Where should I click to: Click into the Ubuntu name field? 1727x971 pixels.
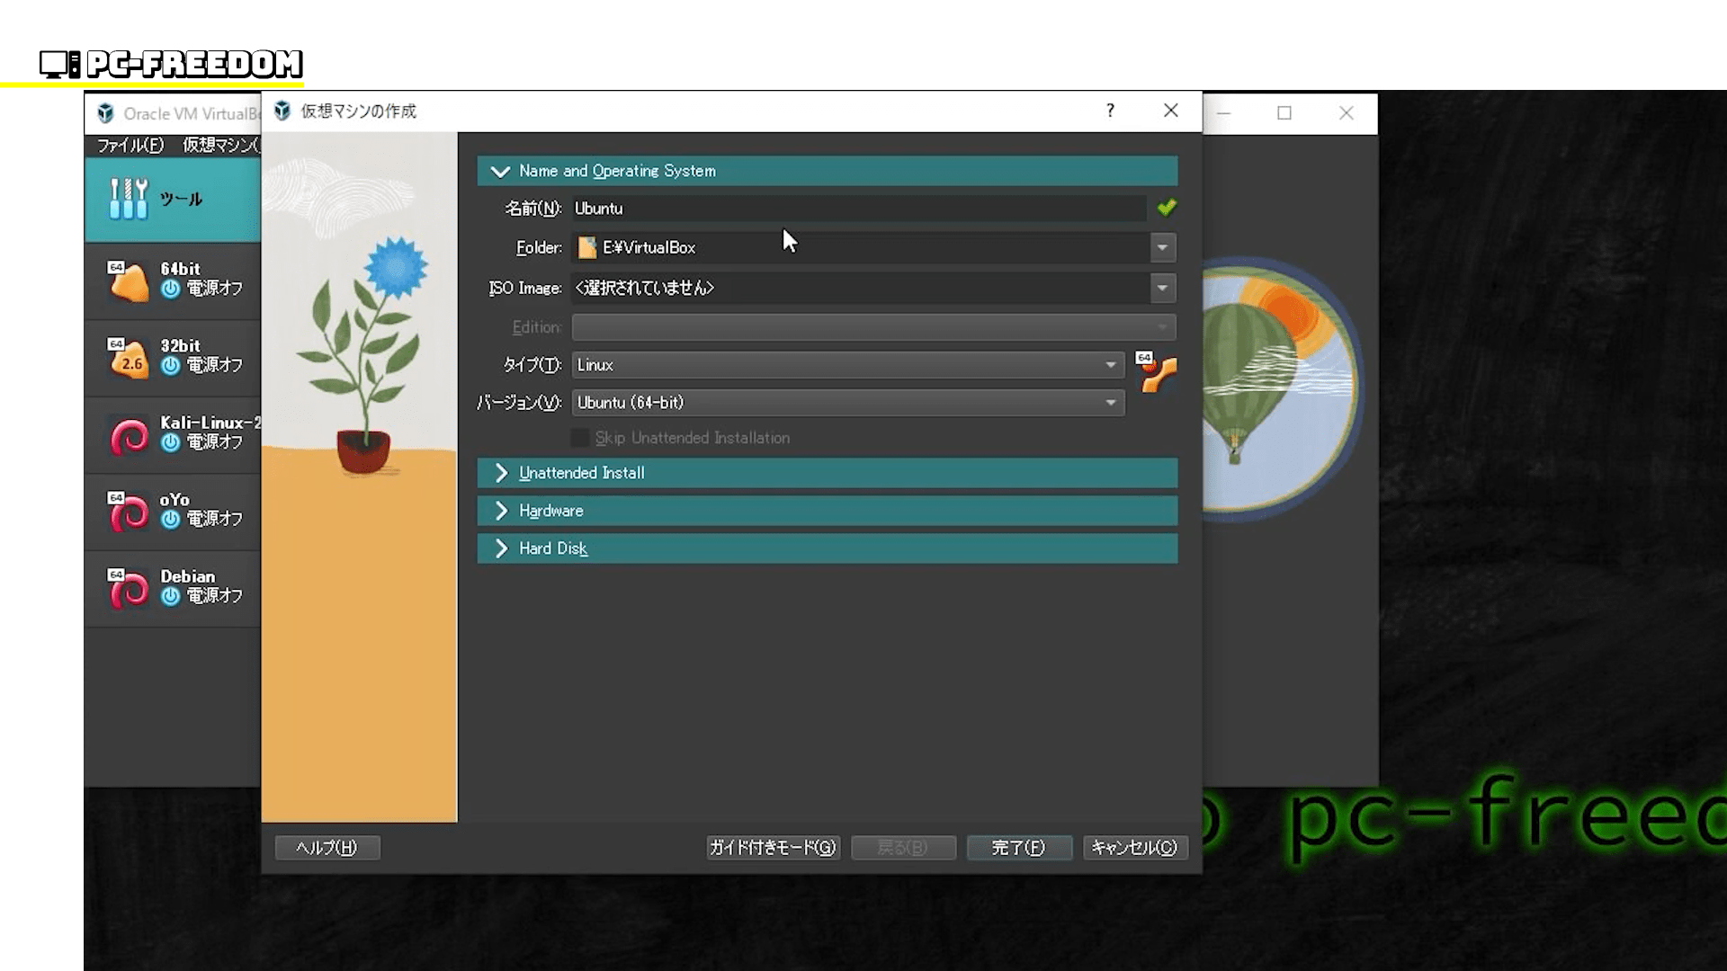click(855, 209)
